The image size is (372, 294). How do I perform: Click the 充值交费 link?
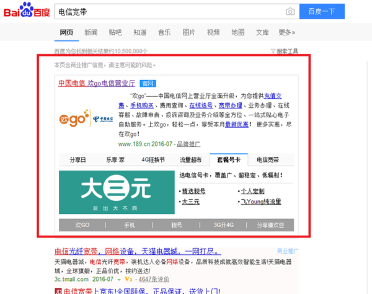(273, 96)
